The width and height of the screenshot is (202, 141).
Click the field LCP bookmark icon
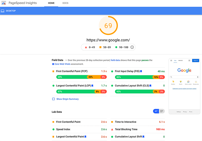(x=92, y=86)
